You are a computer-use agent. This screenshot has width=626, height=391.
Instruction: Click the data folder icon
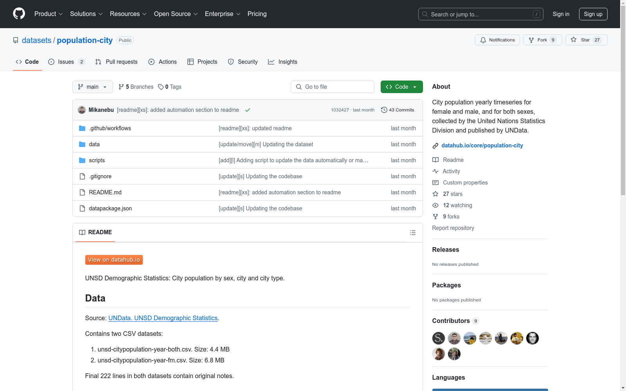tap(82, 144)
